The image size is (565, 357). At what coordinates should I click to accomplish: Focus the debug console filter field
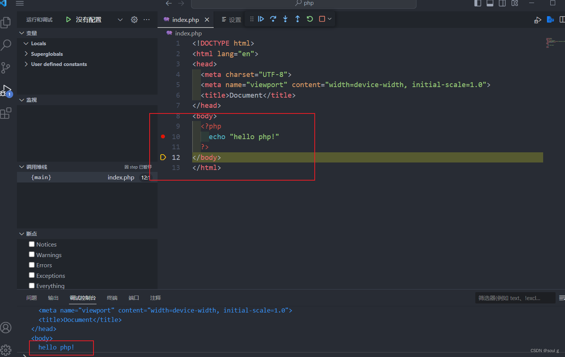coord(515,298)
